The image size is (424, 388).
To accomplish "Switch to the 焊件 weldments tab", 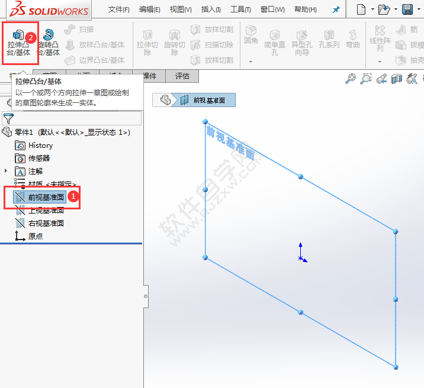I will click(150, 76).
